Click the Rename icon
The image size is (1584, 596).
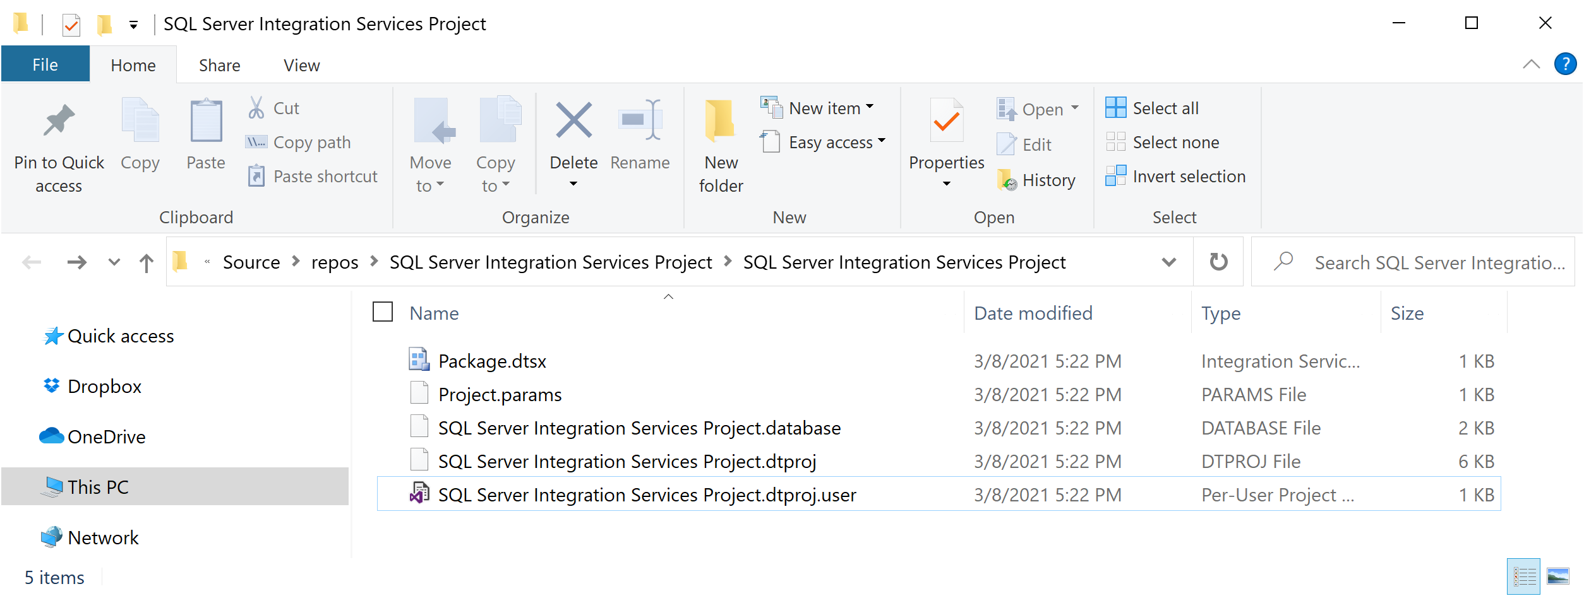pos(640,120)
